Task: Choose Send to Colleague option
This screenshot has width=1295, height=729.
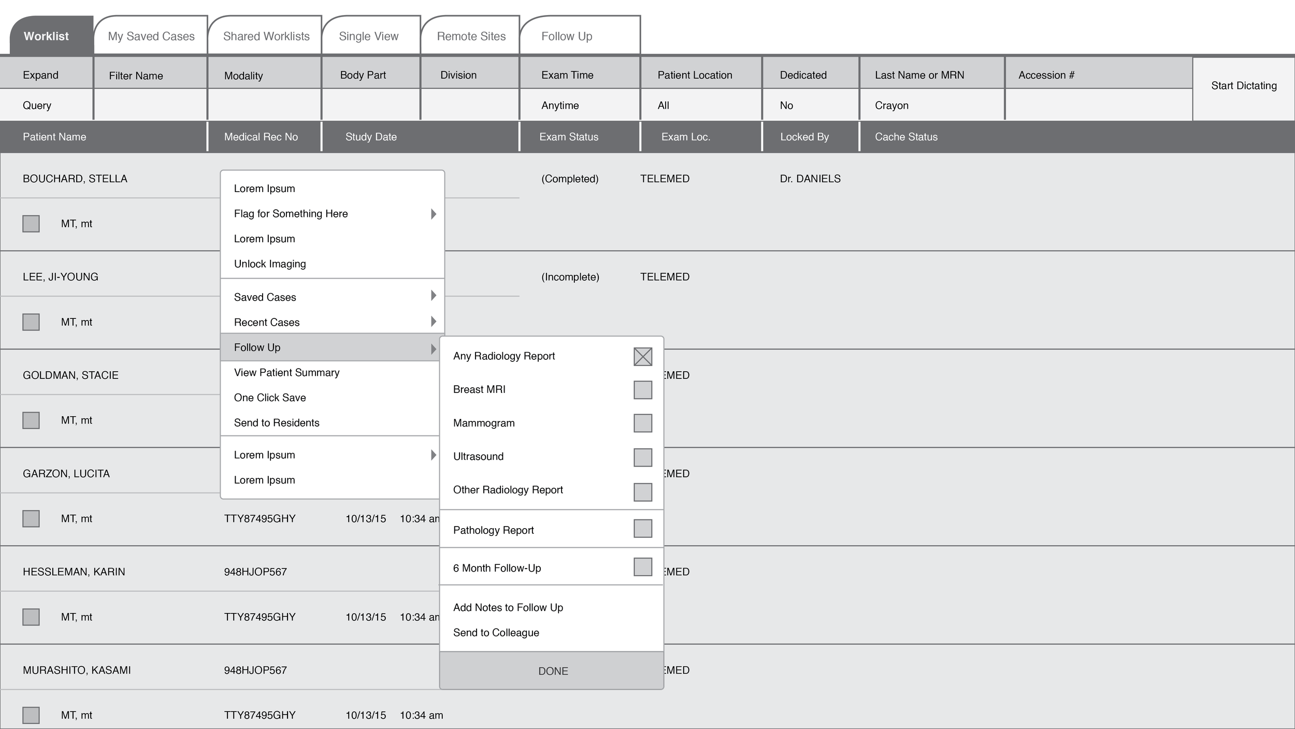Action: (552, 633)
